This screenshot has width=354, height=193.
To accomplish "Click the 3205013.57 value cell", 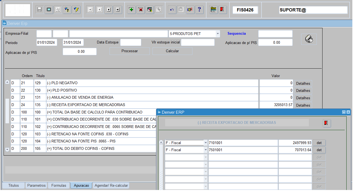I will coord(277,105).
